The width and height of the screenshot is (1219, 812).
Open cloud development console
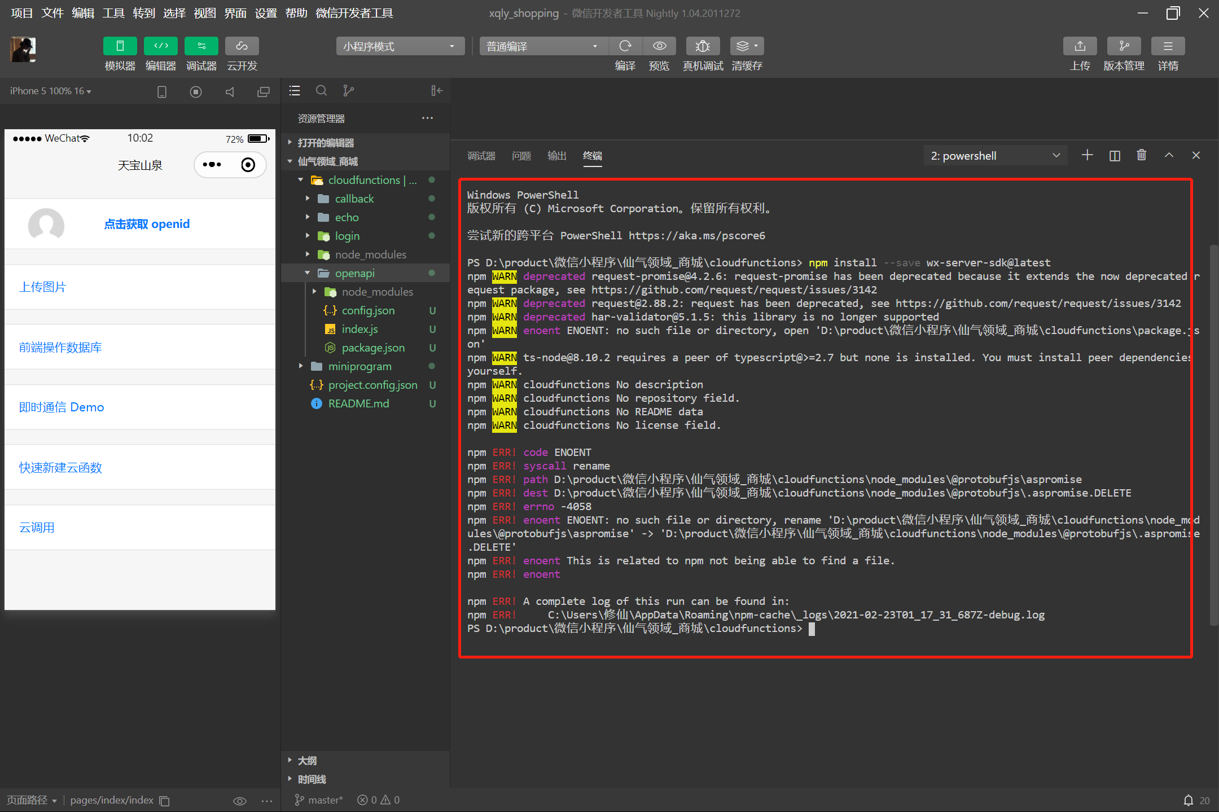(x=242, y=46)
